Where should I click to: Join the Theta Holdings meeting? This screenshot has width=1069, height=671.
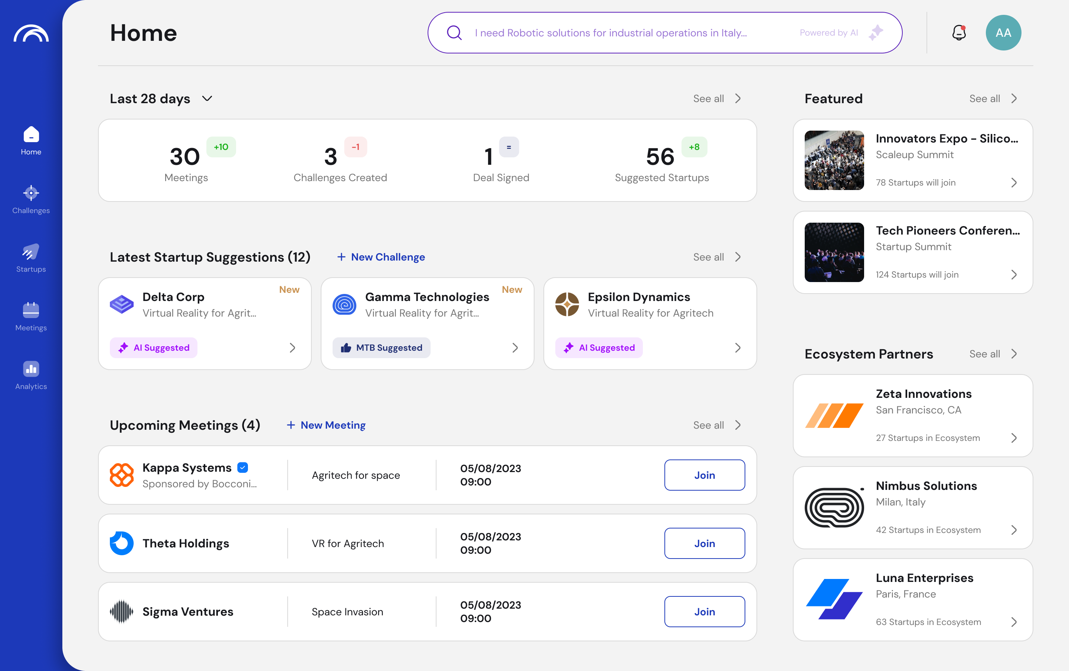704,543
